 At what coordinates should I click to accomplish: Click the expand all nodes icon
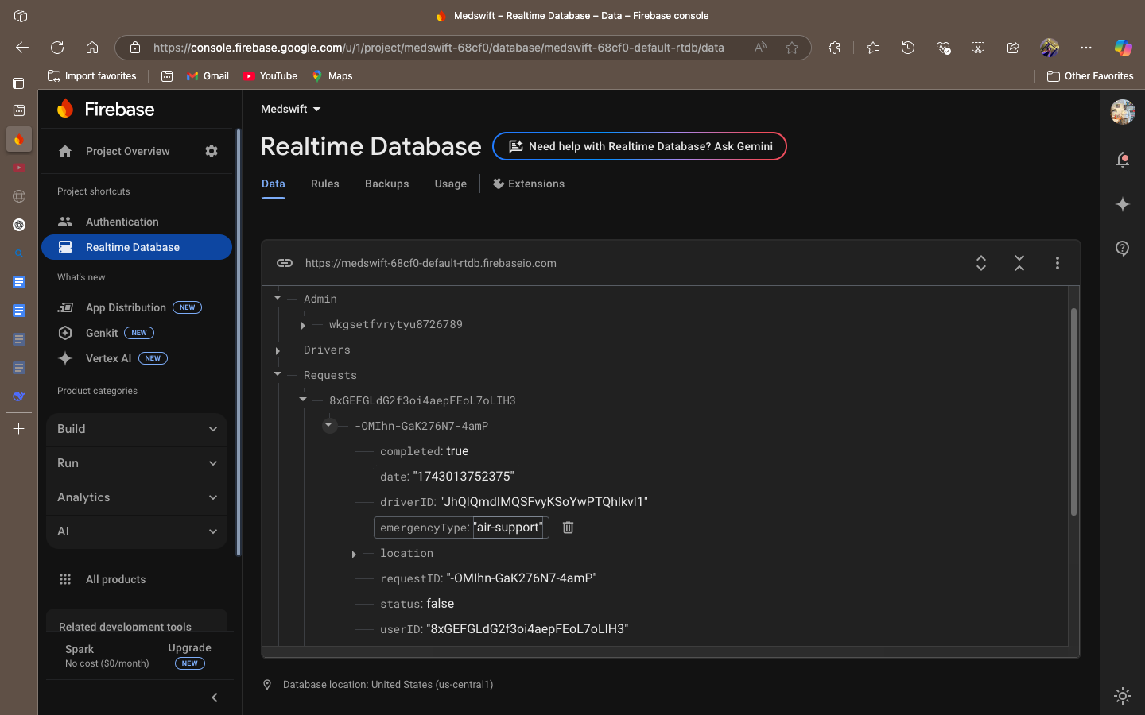(x=981, y=263)
